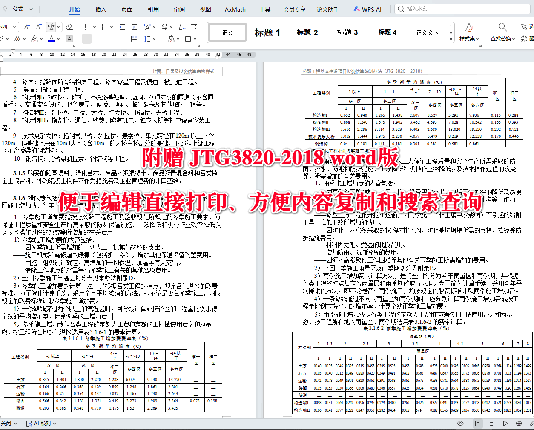Switch to 页面 (Page) tab
Image resolution: width=534 pixels, height=430 pixels.
(127, 9)
